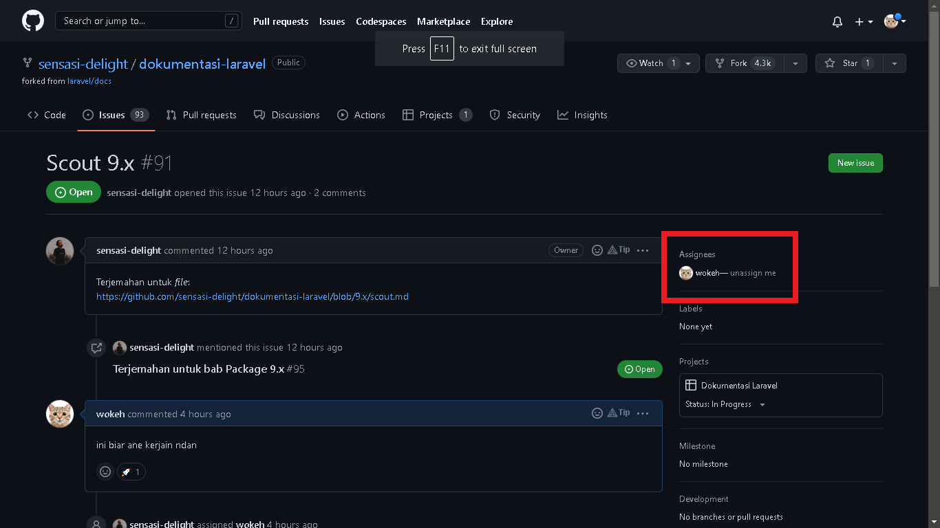Click the wokeh cat avatar beside comment
Image resolution: width=940 pixels, height=528 pixels.
pyautogui.click(x=60, y=414)
